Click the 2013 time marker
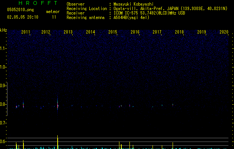Image resolution: width=234 pixels, height=149 pixels. (68, 32)
